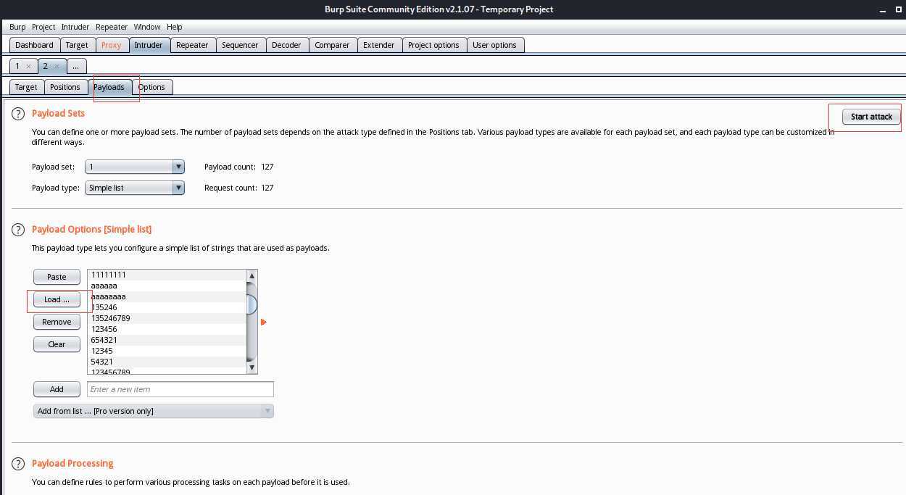The width and height of the screenshot is (906, 495).
Task: Switch to the Extender tab
Action: 379,45
